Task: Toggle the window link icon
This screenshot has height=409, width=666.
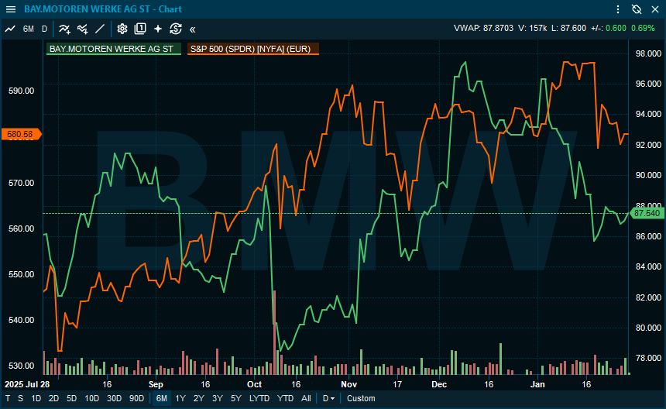Action: tap(636, 9)
